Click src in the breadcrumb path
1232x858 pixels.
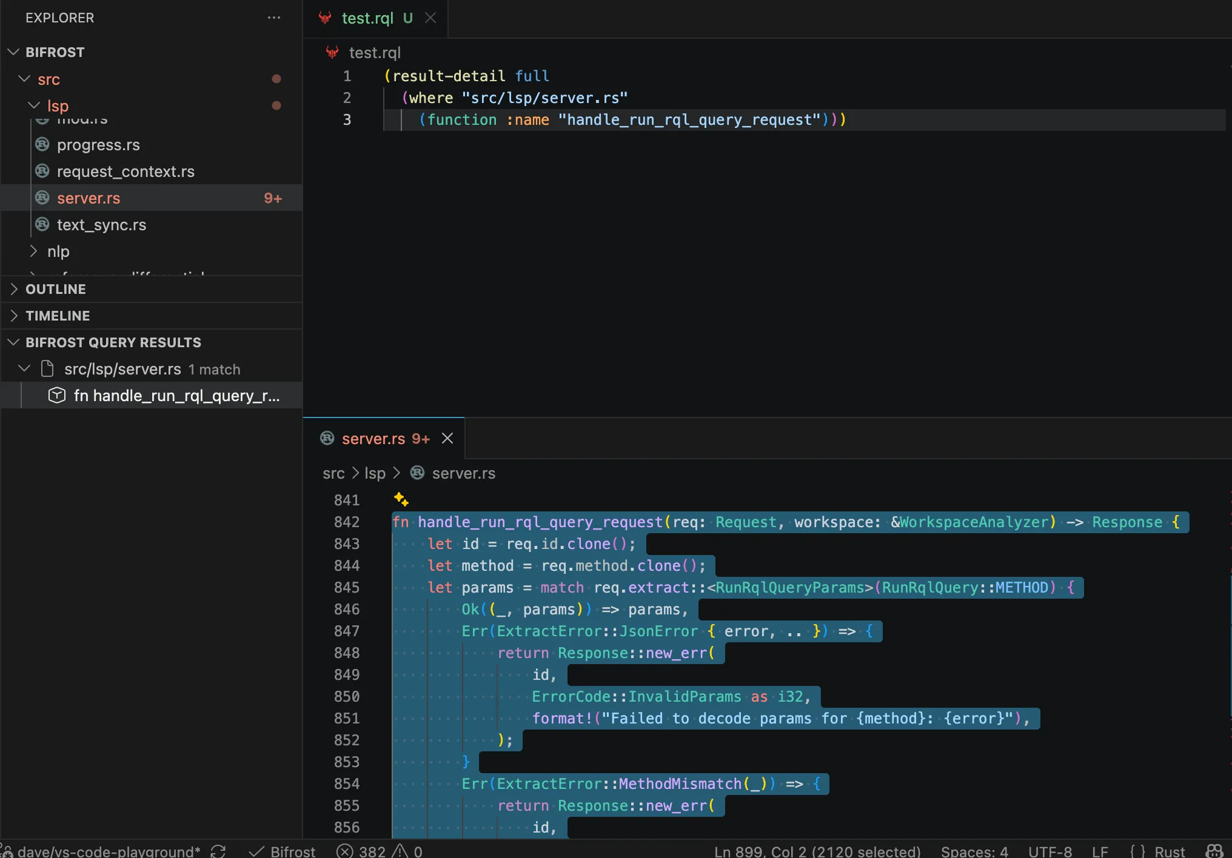(333, 473)
